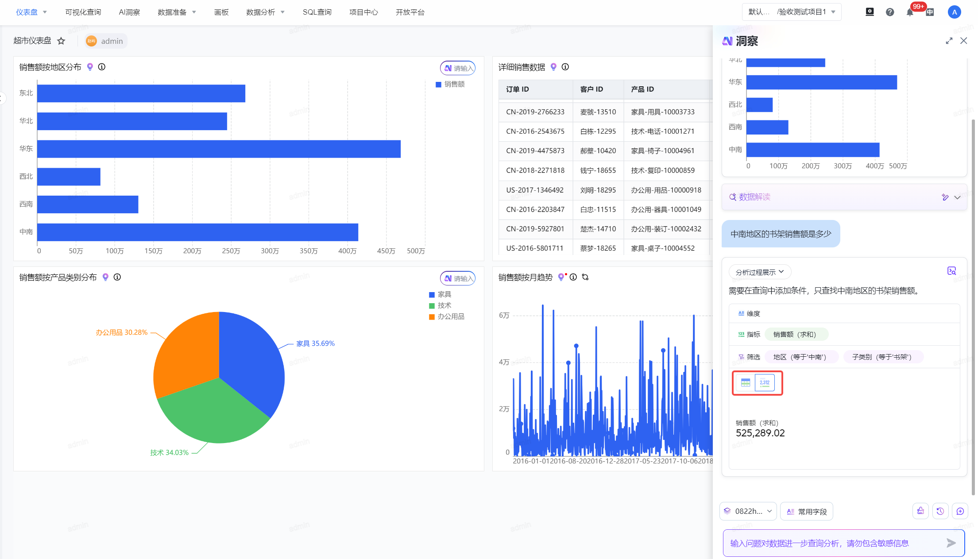Click the insight bulb next to 销售额按月趋势
Image resolution: width=978 pixels, height=559 pixels.
[x=561, y=277]
